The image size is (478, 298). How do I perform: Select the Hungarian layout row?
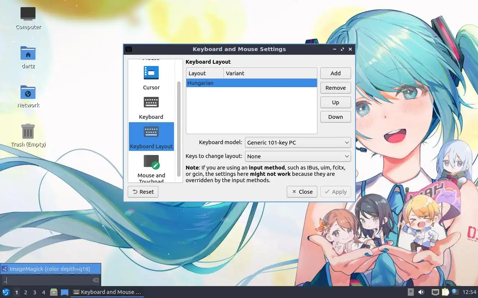pyautogui.click(x=251, y=83)
